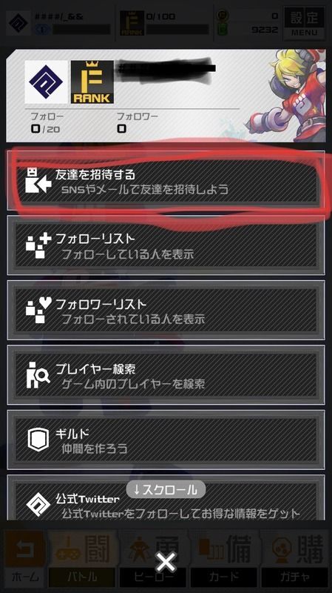332x593 pixels.
Task: Tap the guild shield icon
Action: click(x=38, y=440)
